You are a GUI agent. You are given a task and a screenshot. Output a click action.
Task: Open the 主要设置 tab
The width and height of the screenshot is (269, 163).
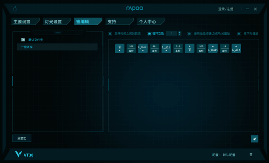pos(25,21)
